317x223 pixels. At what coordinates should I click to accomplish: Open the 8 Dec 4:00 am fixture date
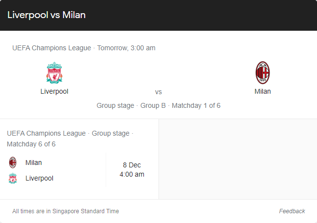(132, 170)
